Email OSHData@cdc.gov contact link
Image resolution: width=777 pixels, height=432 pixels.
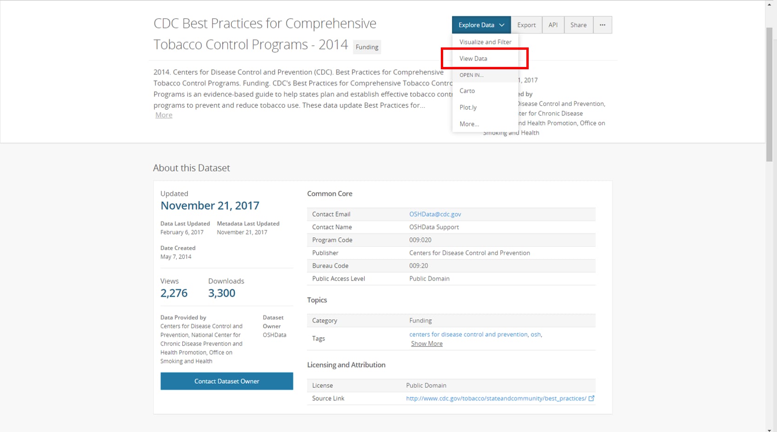tap(435, 214)
